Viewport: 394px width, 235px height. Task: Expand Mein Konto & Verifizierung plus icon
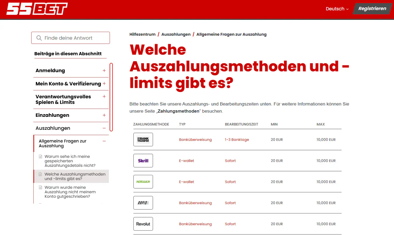pos(104,84)
